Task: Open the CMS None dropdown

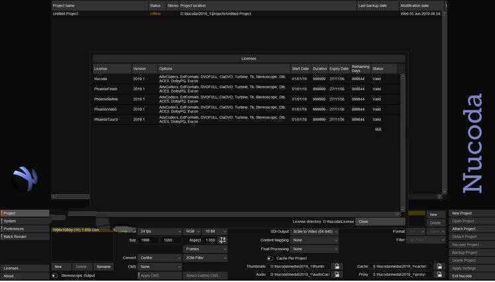Action: click(159, 267)
